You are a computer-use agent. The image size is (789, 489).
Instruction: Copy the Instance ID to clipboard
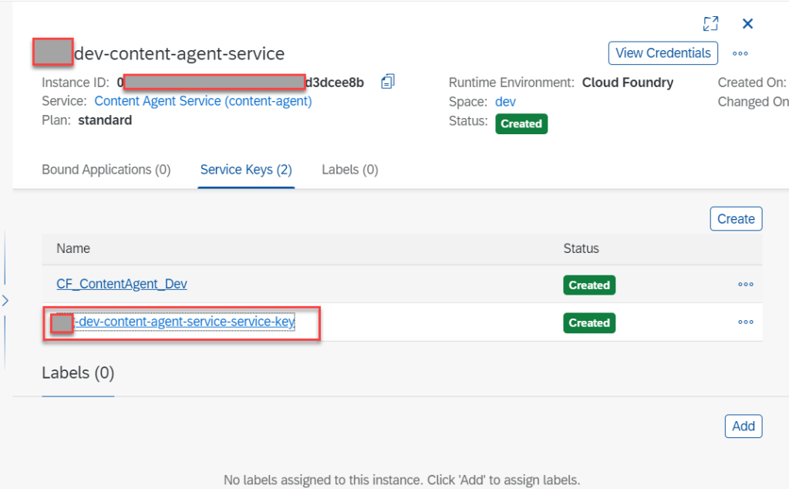click(x=388, y=82)
